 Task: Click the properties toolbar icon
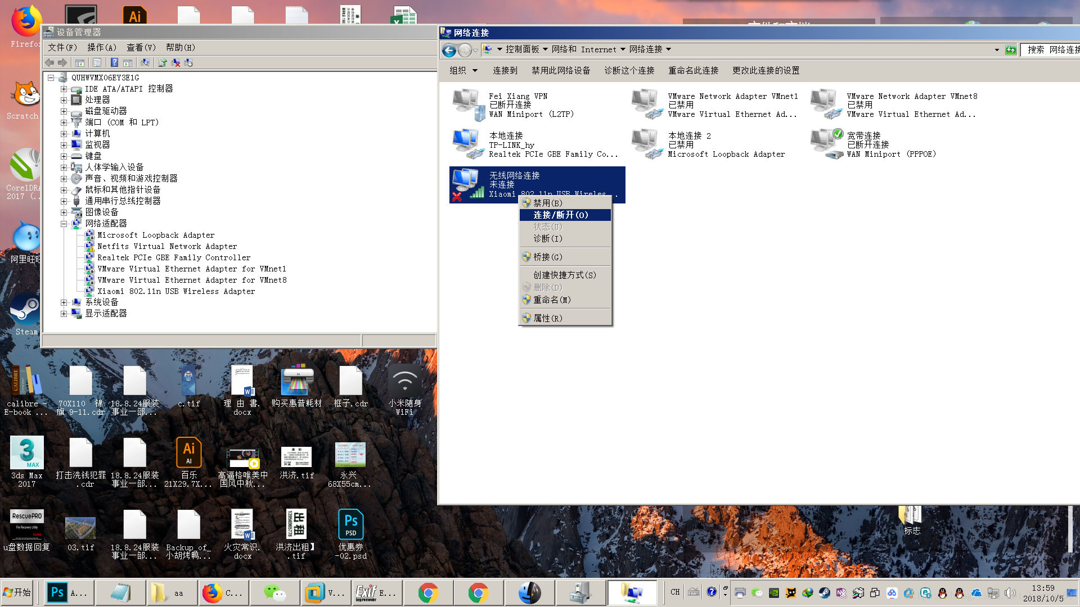(97, 62)
